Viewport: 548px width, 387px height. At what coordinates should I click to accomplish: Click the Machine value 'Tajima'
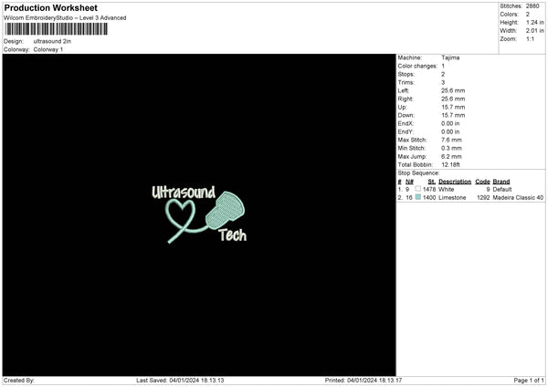tap(450, 58)
